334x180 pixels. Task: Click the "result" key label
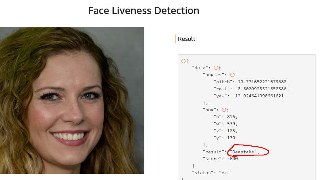tap(214, 152)
